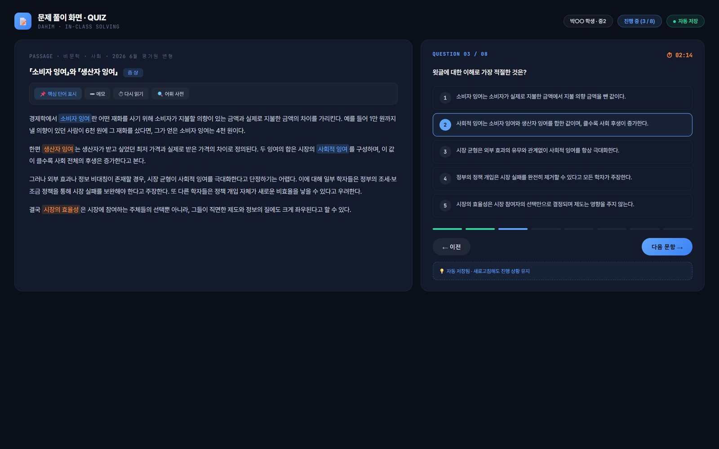Click the 박○○ 학생 · 중2 badge
719x449 pixels.
click(x=588, y=21)
